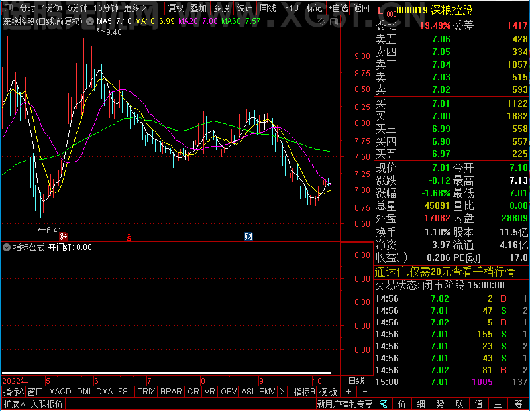Image resolution: width=530 pixels, height=411 pixels.
Task: Click the diamond icon beside MA60
Action: 322,22
